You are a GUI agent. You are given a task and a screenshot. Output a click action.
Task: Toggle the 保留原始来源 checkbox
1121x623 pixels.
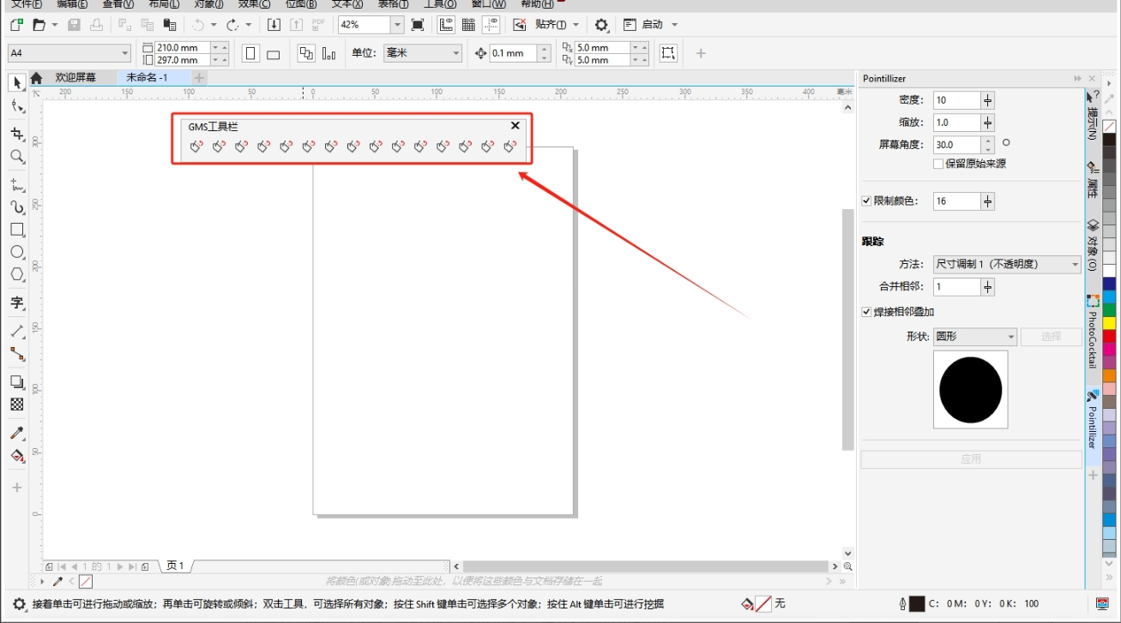pos(938,164)
